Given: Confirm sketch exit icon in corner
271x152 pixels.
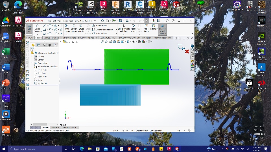Looking at the screenshot, I should tap(182, 47).
